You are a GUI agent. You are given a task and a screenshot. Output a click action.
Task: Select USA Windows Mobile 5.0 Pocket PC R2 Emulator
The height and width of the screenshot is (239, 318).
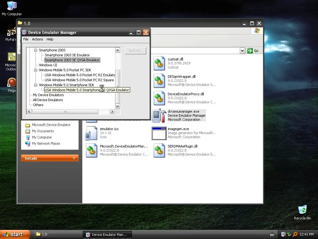(x=80, y=75)
